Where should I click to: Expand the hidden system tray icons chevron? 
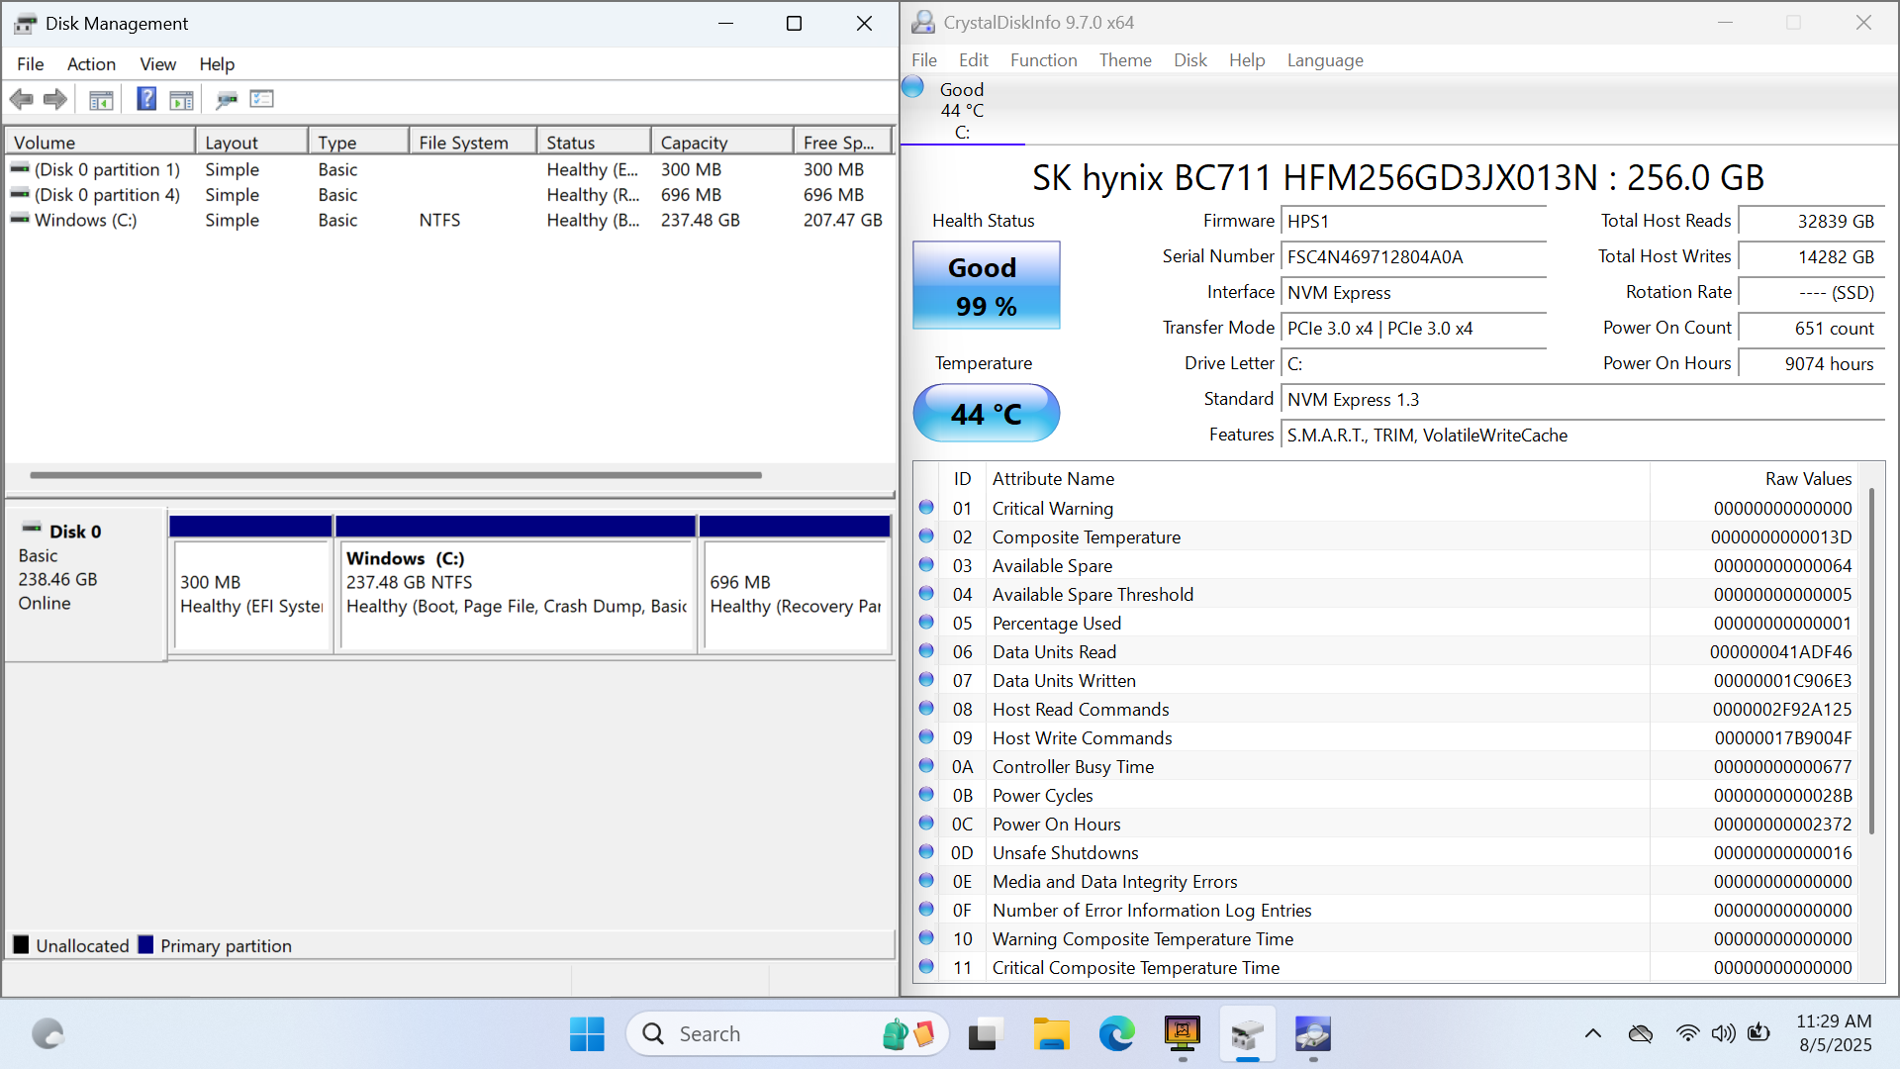point(1592,1034)
